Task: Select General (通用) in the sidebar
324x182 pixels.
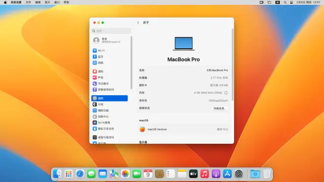Action: click(x=109, y=98)
